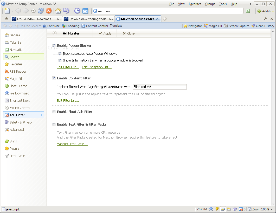Viewport: 276px width, 213px height.
Task: Click the wrench icon on the tab bar
Action: 265,19
